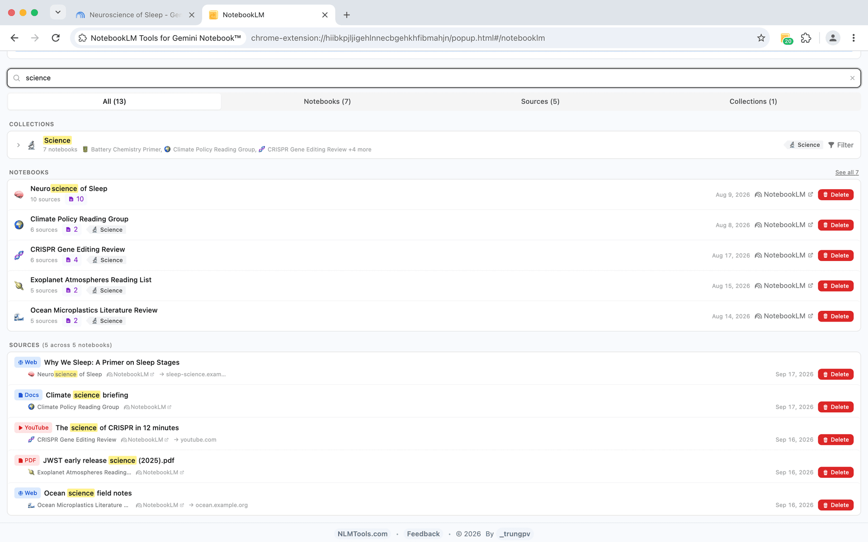Open Chrome's three-dot menu
This screenshot has height=542, width=868.
pyautogui.click(x=854, y=38)
